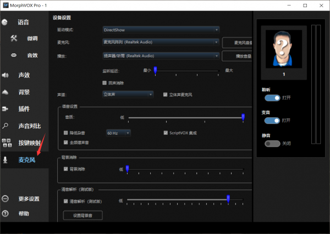330x234 pixels.
Task: Open the 播放 playback device dropdown
Action: click(x=161, y=56)
